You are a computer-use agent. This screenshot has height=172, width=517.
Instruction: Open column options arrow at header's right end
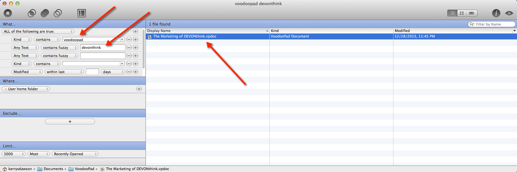click(x=514, y=31)
